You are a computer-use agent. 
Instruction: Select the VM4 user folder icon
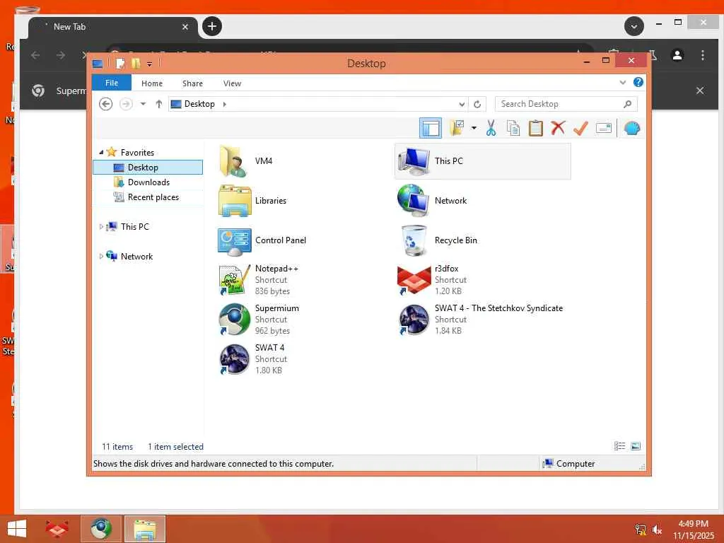coord(234,160)
